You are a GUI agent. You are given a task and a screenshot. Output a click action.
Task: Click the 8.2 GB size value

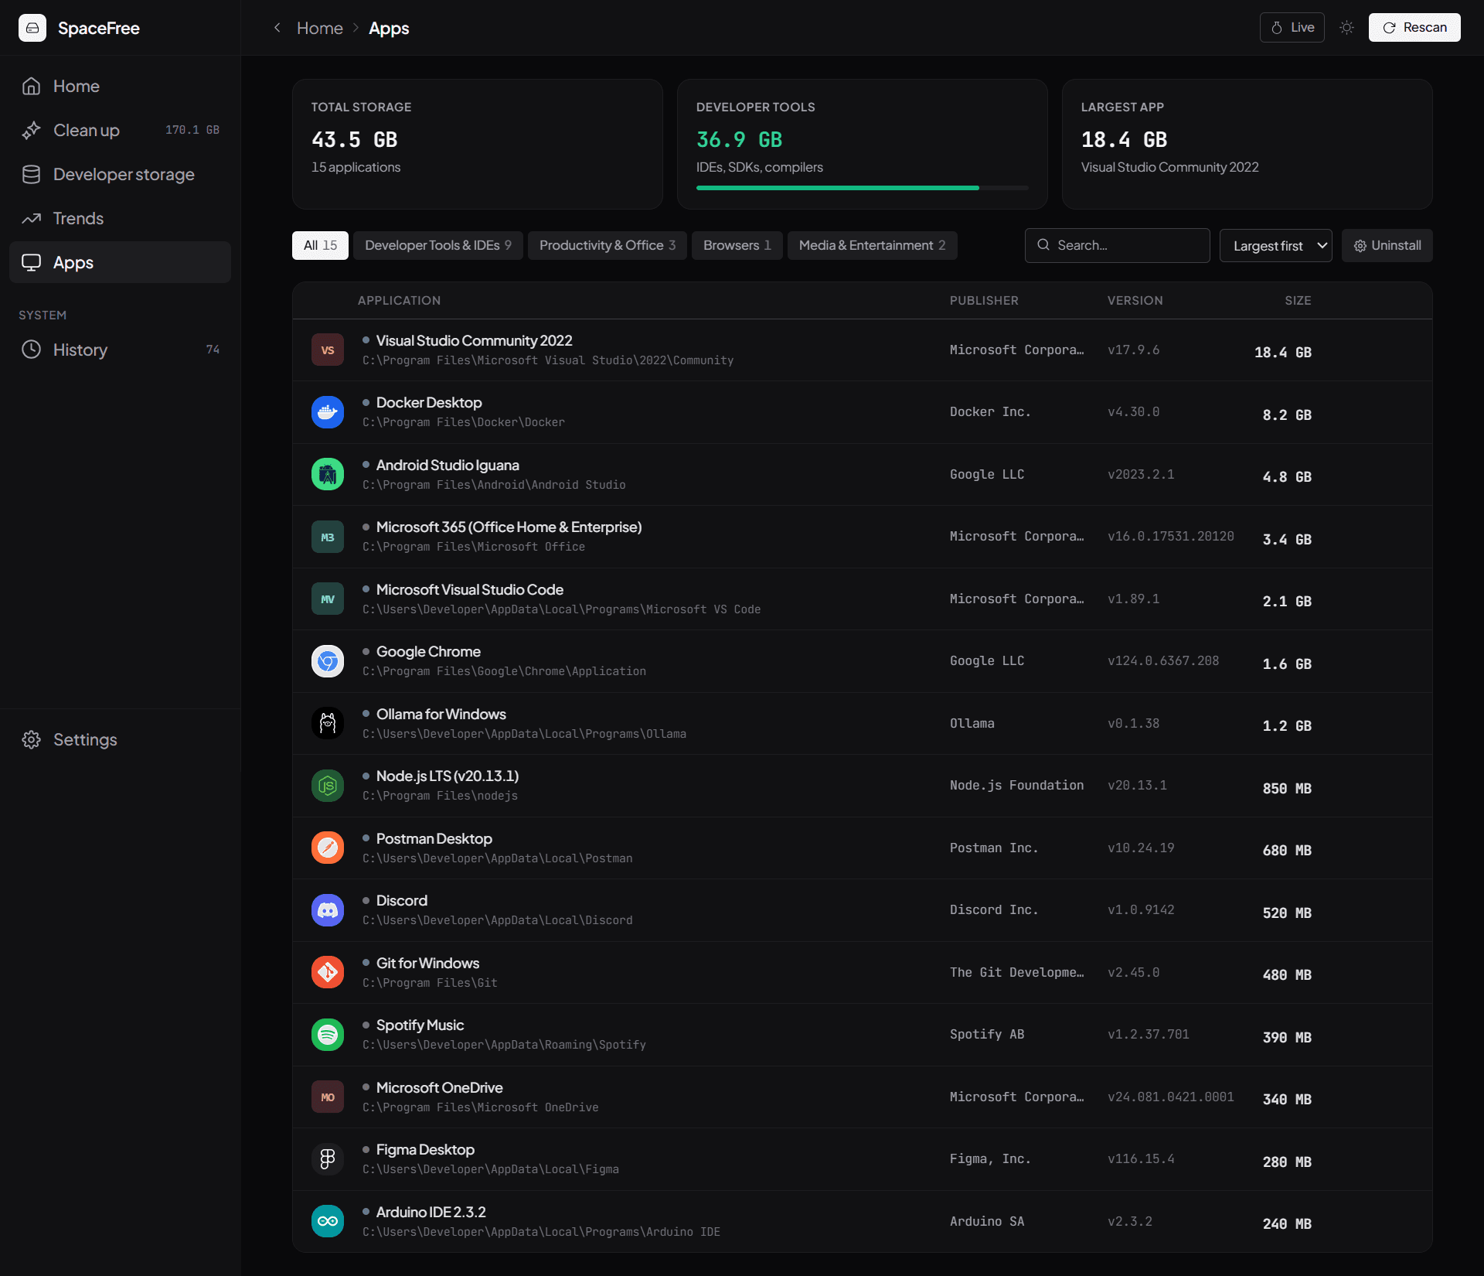click(x=1287, y=415)
